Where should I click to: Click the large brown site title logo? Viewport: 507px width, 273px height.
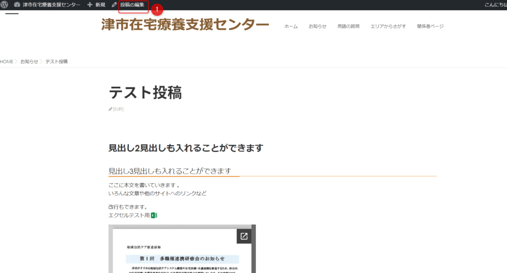point(185,25)
